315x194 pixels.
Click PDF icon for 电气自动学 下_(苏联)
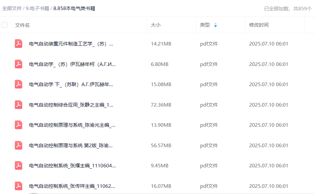[x=19, y=84]
